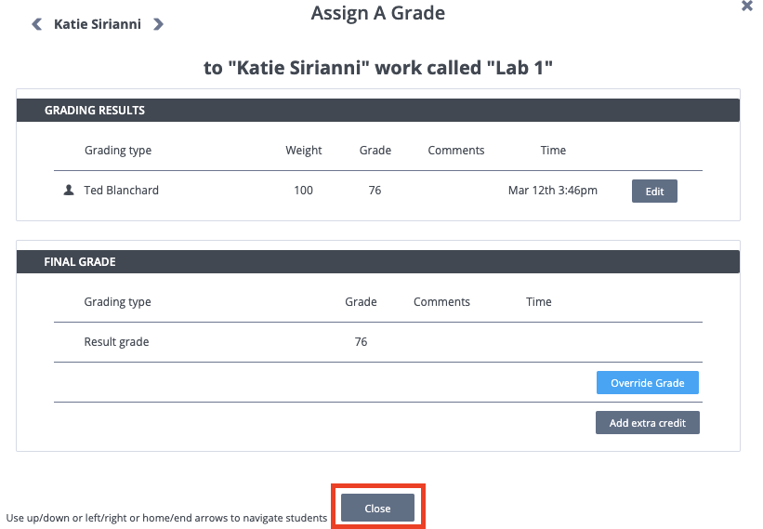763x529 pixels.
Task: Go to the next student with right chevron
Action: point(158,24)
